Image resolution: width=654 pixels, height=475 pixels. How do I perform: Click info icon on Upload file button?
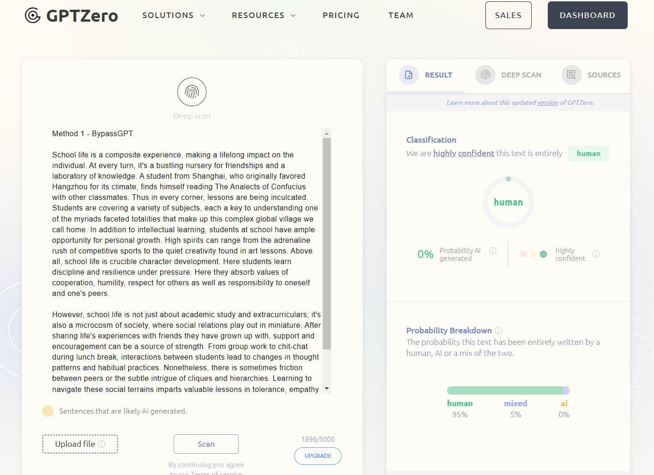pos(102,444)
